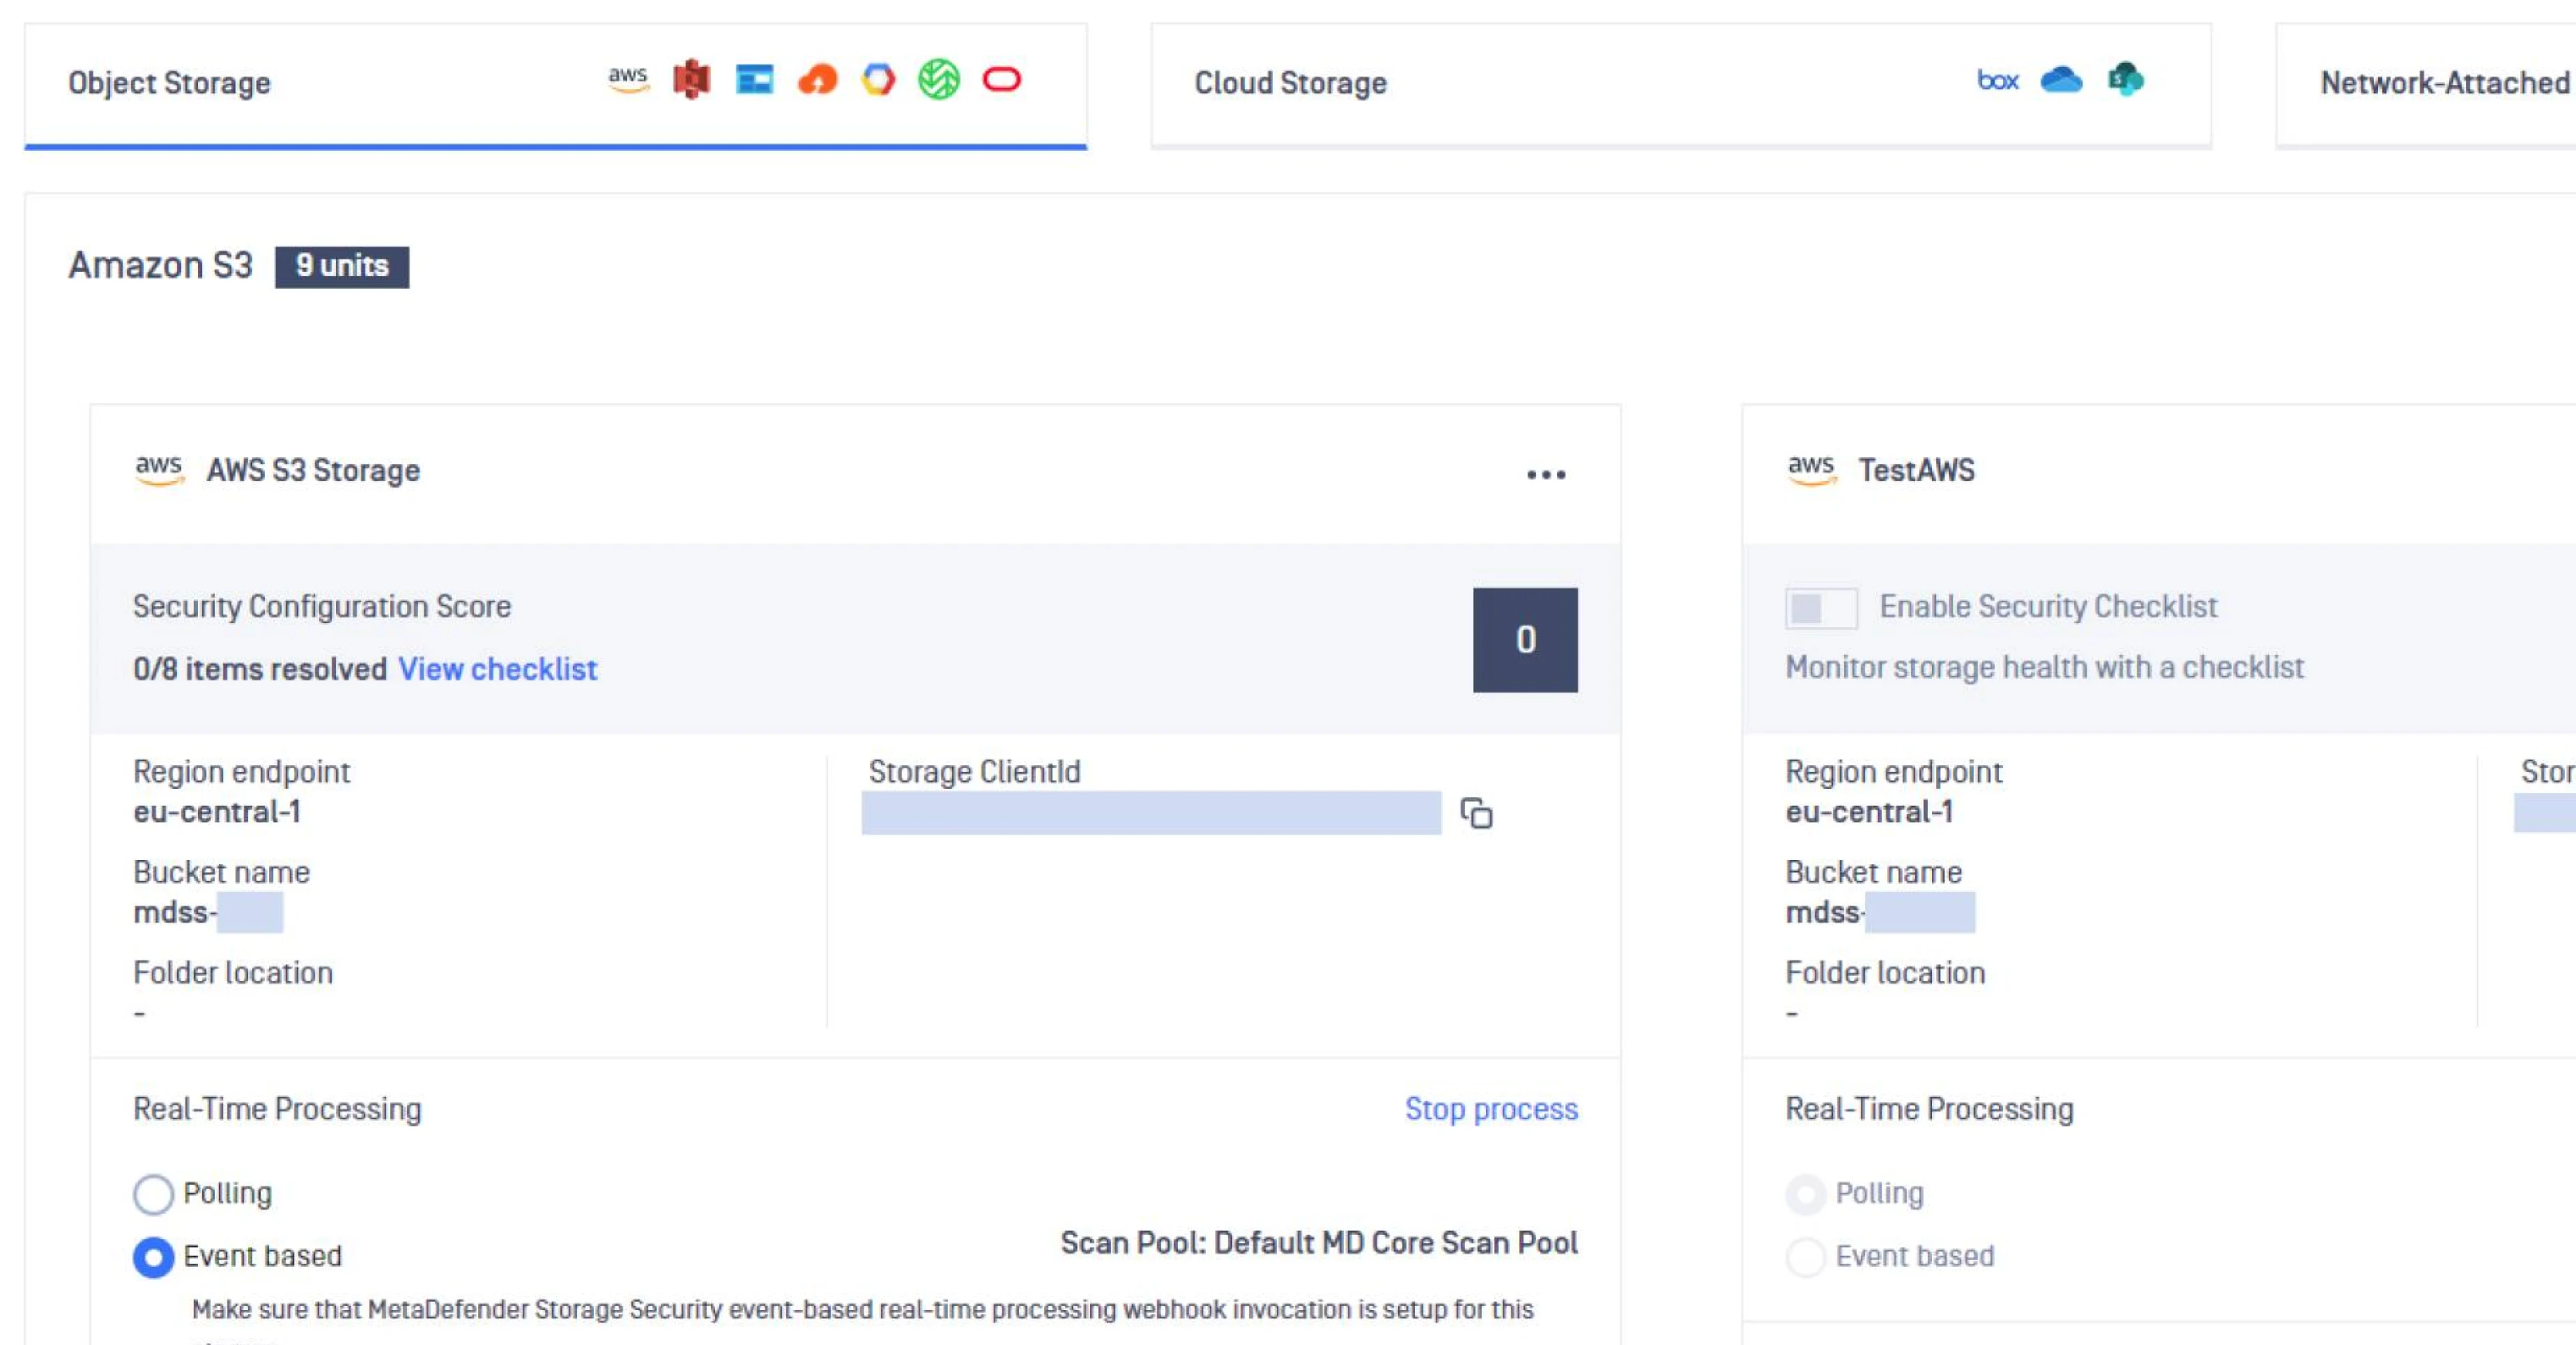The image size is (2576, 1345).
Task: Click the security score 0 box
Action: [x=1524, y=640]
